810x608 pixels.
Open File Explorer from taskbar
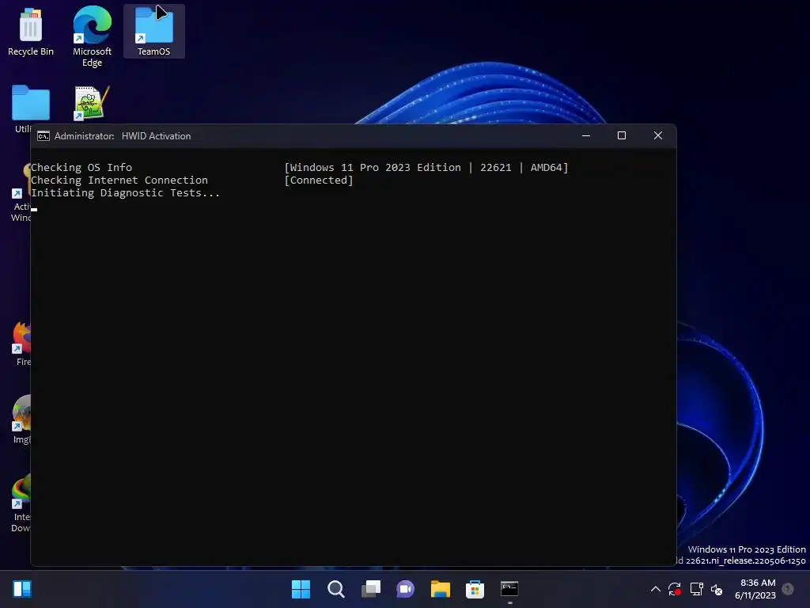(440, 589)
